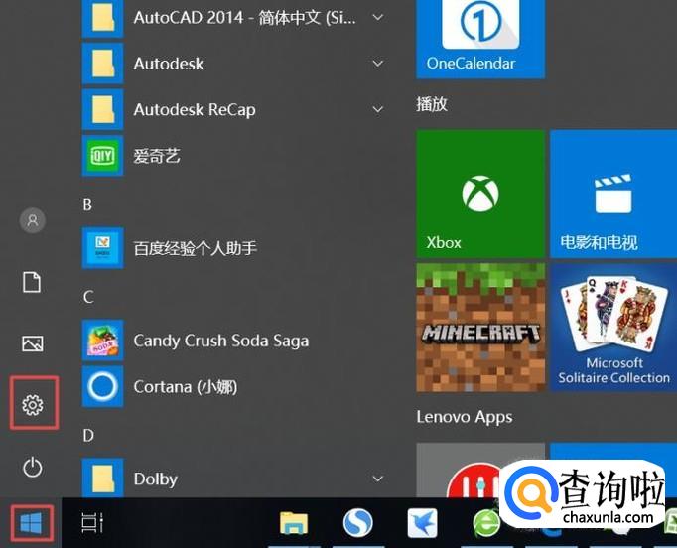Click the Windows Start button
The height and width of the screenshot is (548, 677).
[x=31, y=523]
